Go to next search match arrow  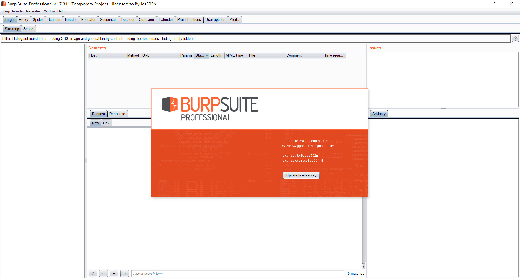click(125, 274)
